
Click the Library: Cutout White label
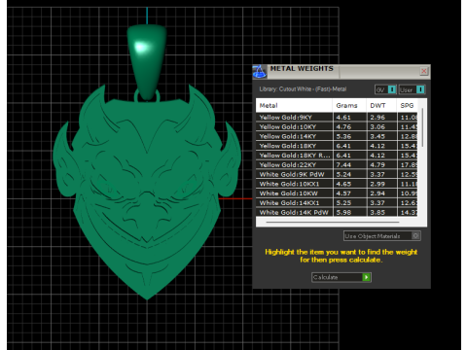click(x=303, y=88)
